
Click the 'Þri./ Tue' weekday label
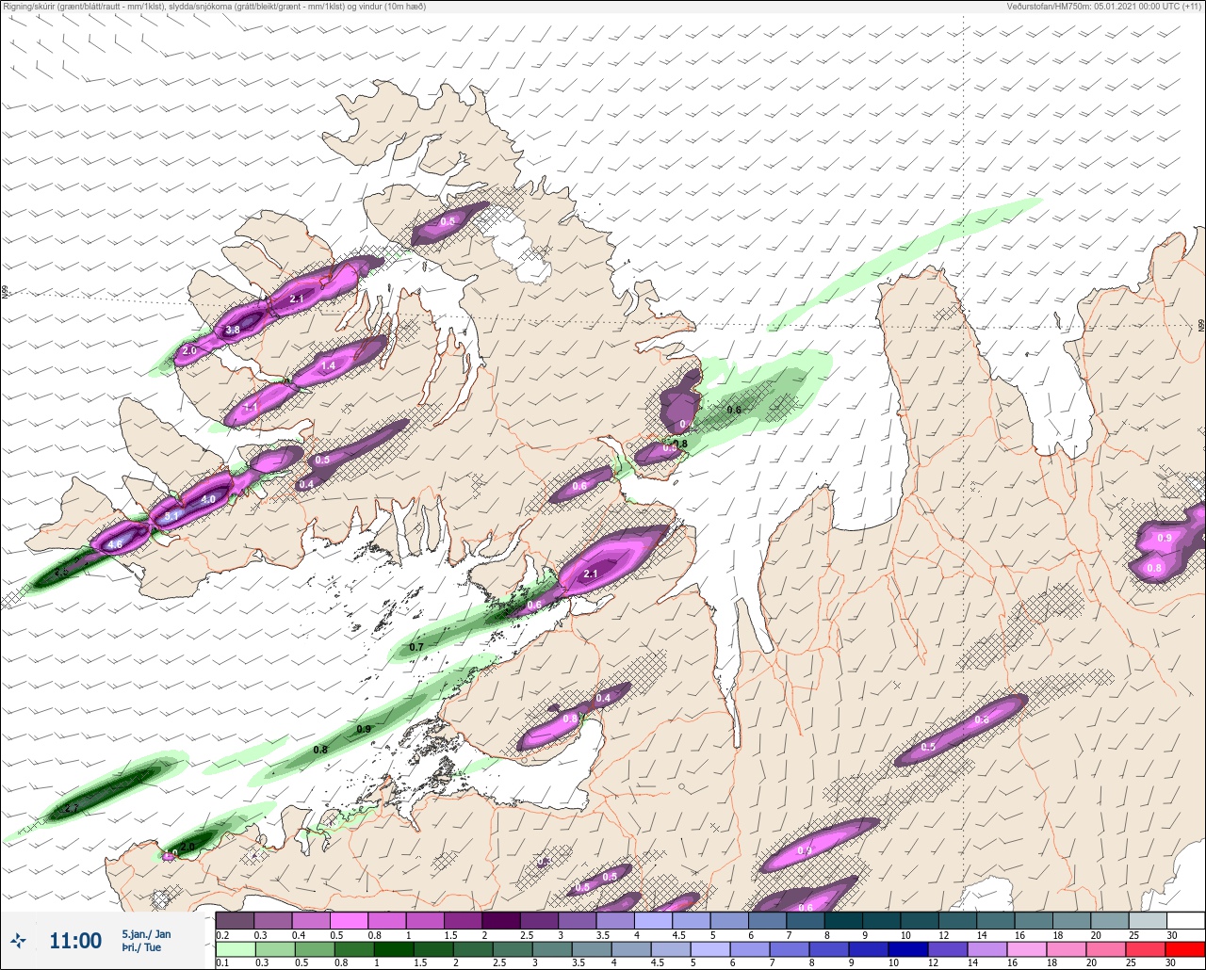pos(140,947)
